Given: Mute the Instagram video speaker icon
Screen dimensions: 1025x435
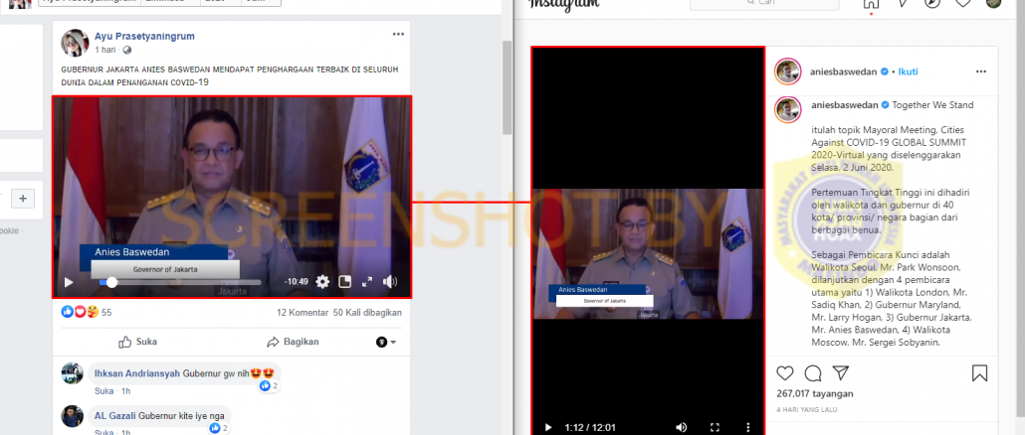Looking at the screenshot, I should tap(681, 428).
